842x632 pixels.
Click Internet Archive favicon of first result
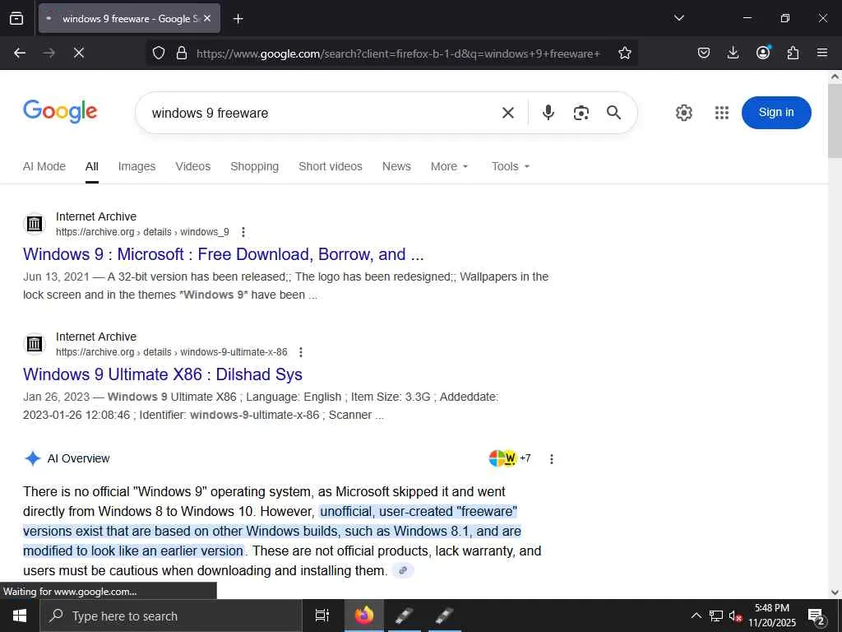(x=35, y=224)
